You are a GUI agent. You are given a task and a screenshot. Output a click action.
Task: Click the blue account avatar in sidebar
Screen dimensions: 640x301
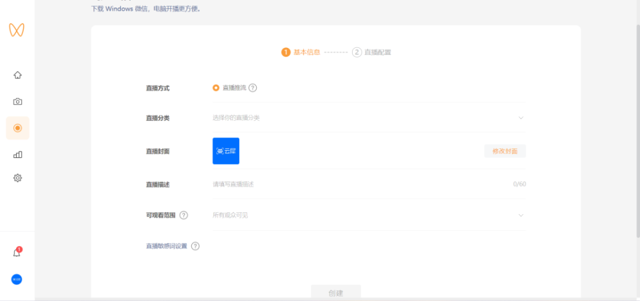click(17, 279)
